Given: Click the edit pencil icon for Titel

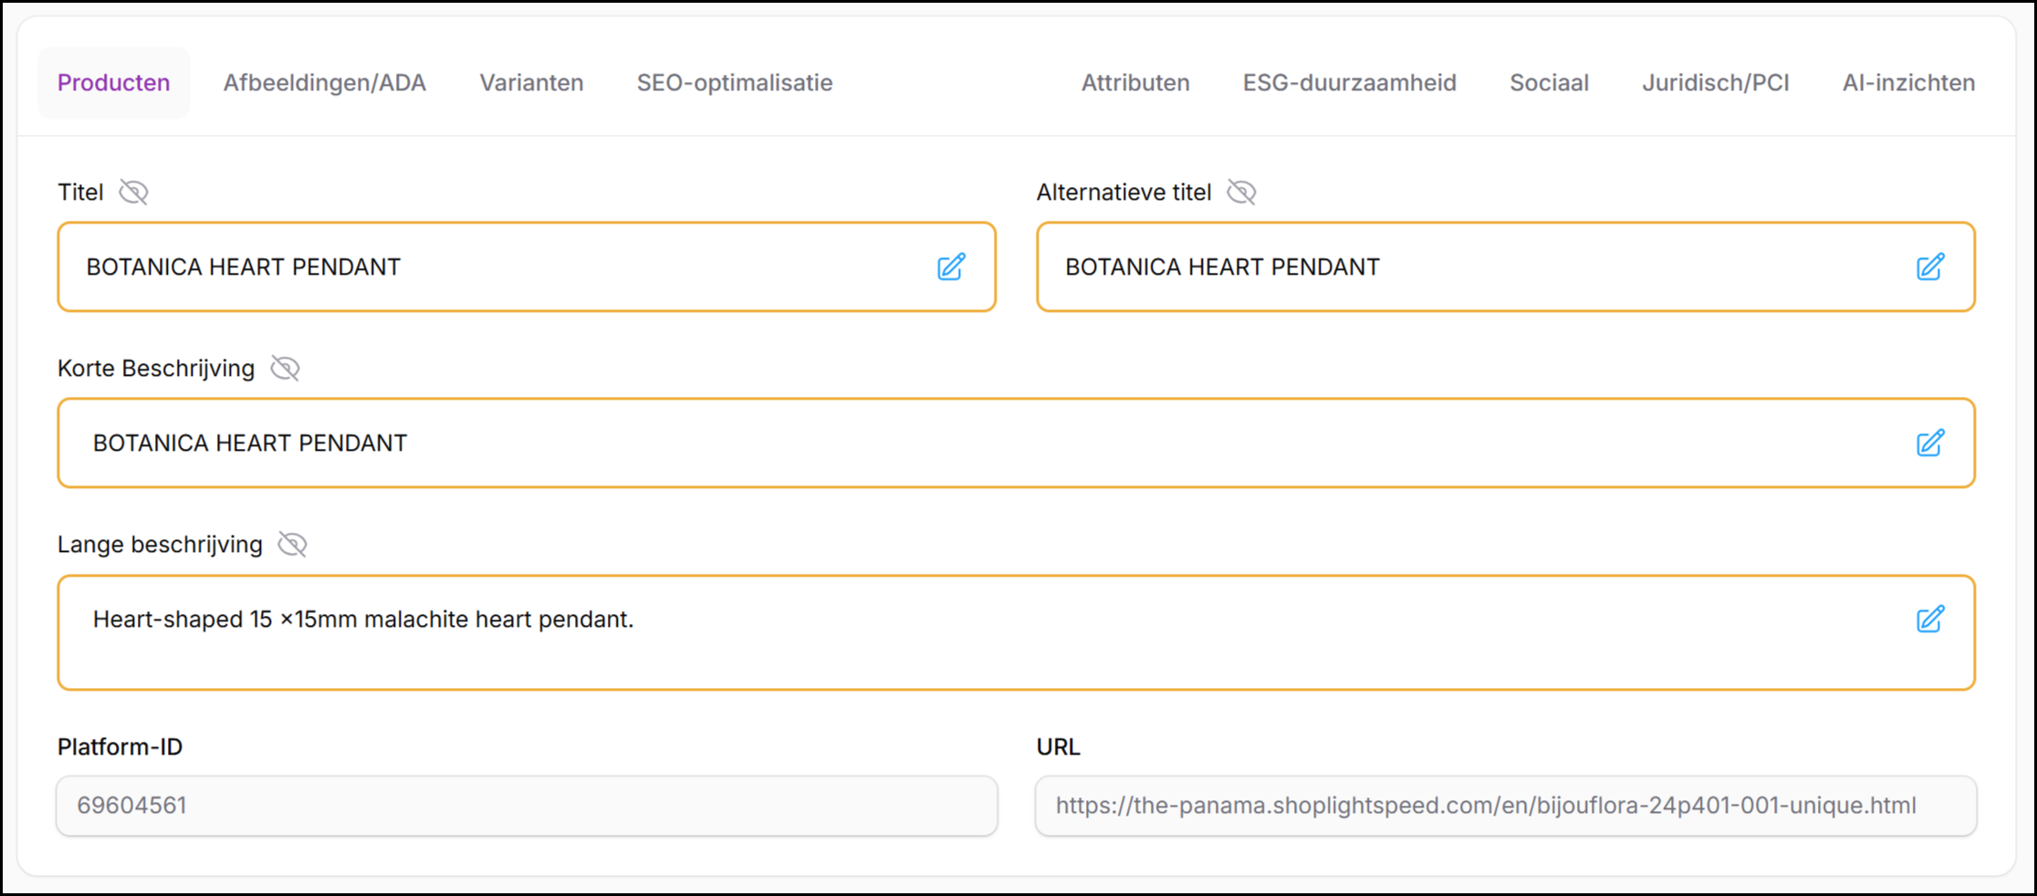Looking at the screenshot, I should [951, 267].
